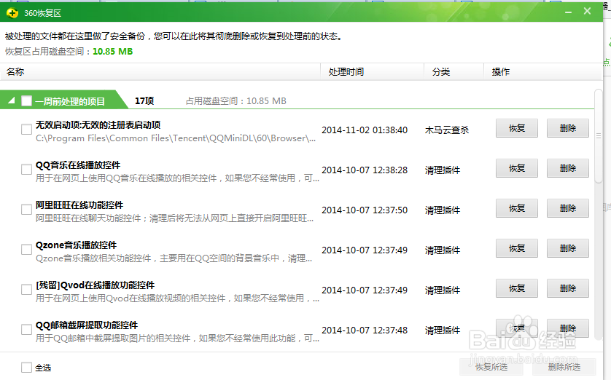Click the 恢复所选 button

tap(491, 367)
